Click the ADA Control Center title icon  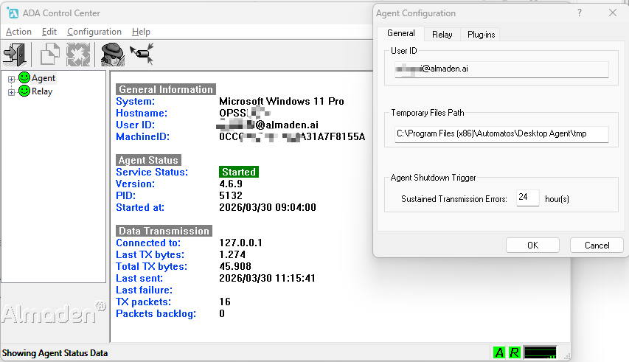coord(13,13)
